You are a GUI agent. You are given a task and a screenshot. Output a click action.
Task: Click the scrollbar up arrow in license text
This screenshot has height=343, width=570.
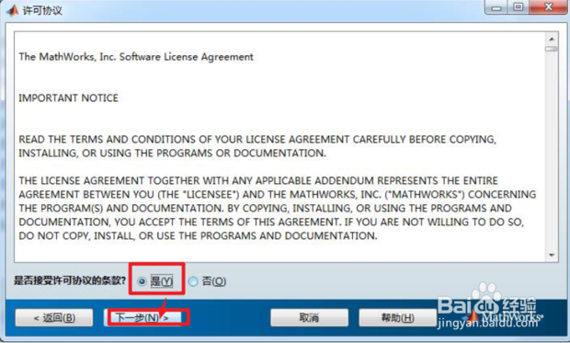click(552, 39)
